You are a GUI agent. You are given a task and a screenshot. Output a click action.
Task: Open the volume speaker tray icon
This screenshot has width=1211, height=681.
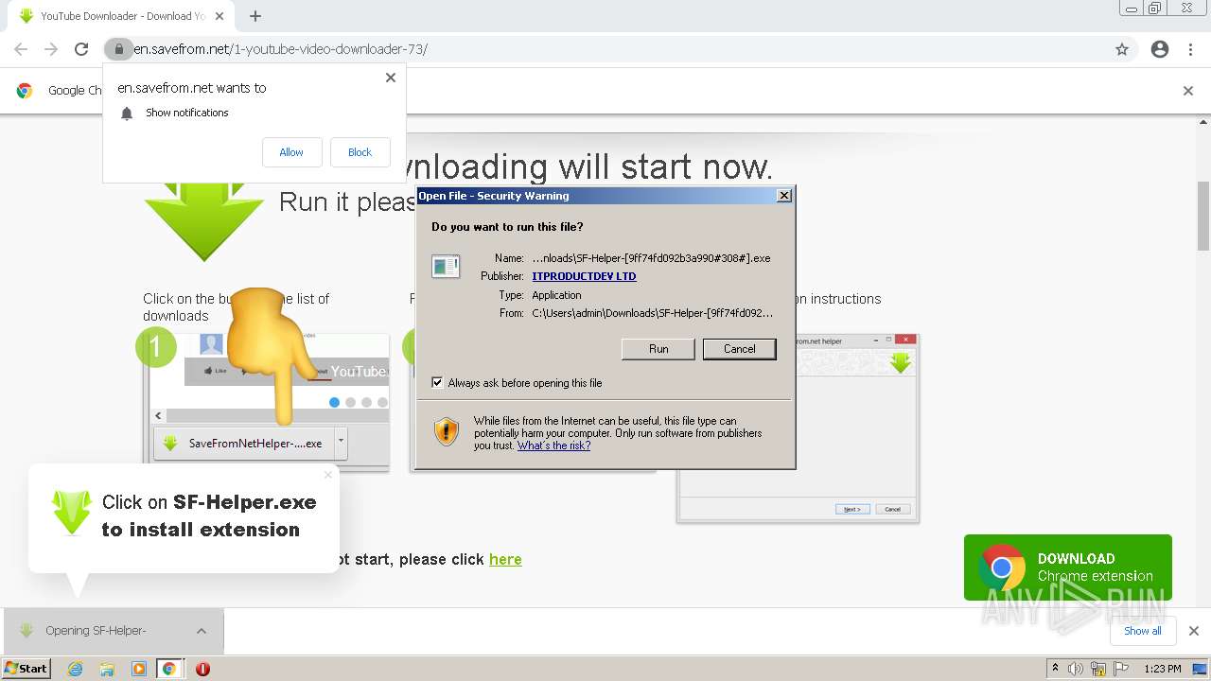1076,669
